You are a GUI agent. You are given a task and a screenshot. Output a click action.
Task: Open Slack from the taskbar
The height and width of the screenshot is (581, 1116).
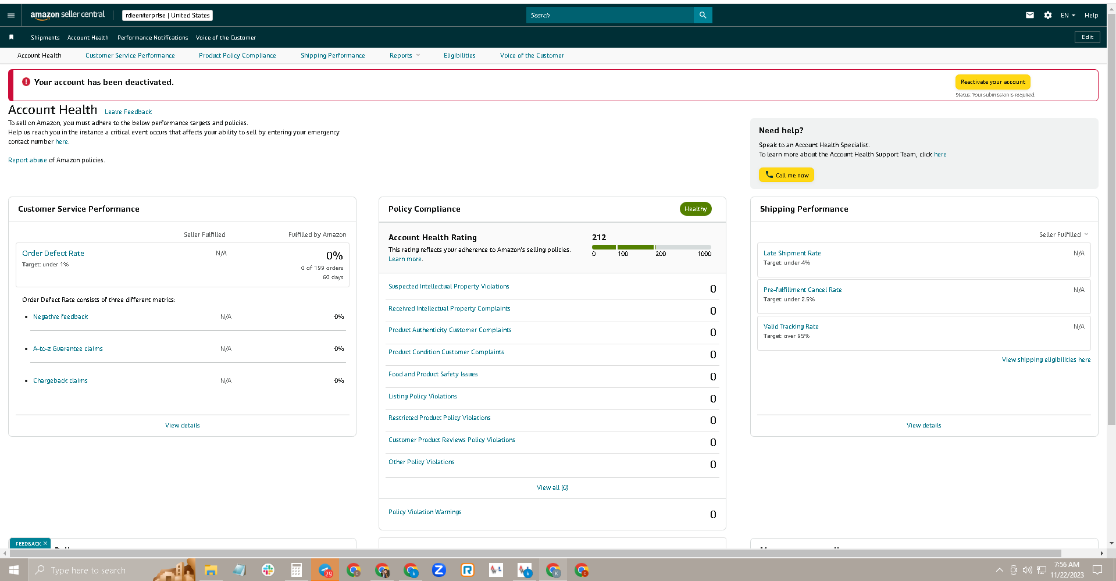(268, 570)
